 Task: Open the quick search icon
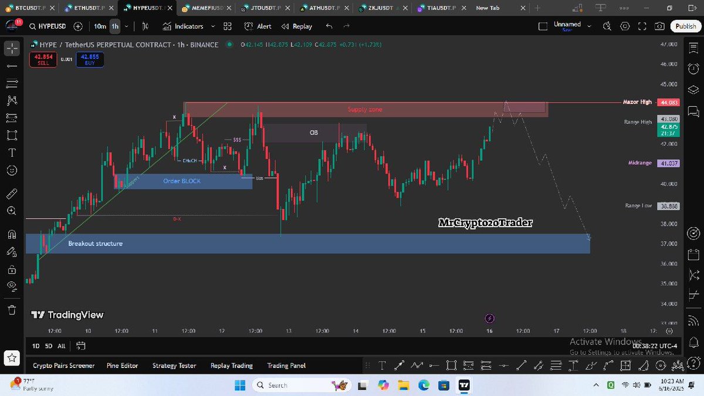[x=607, y=26]
